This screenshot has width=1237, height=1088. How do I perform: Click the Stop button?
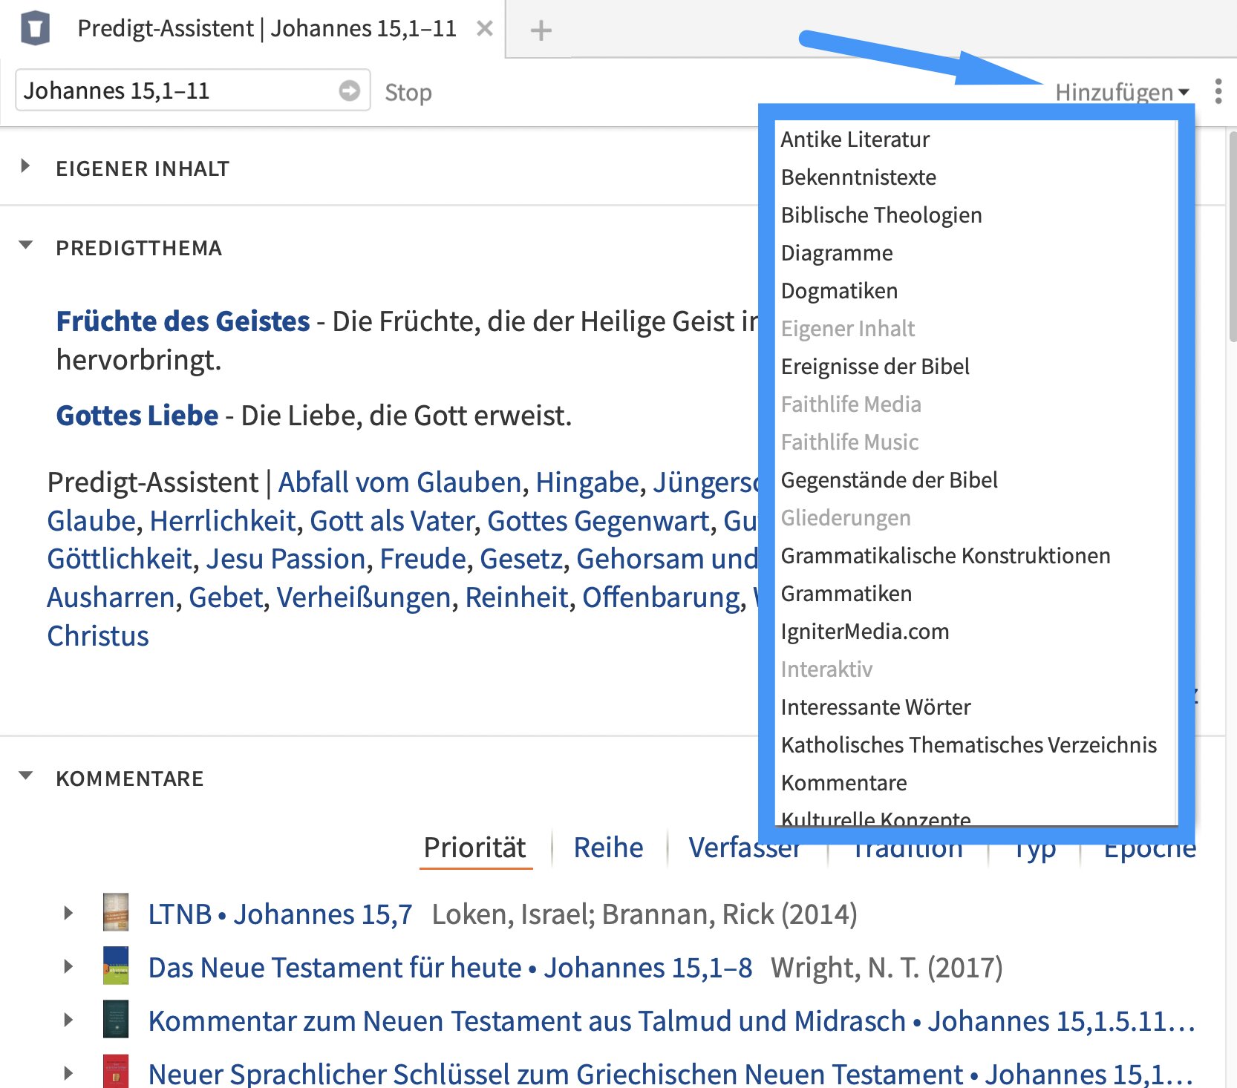coord(408,92)
